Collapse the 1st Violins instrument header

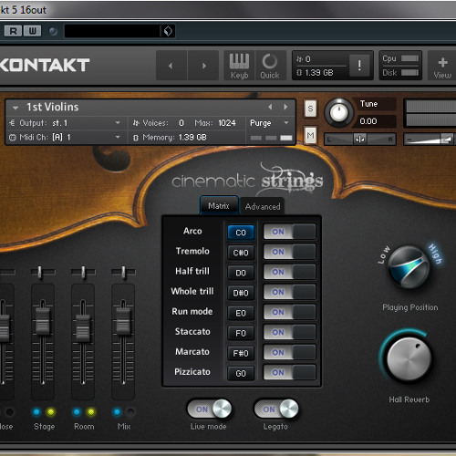(x=16, y=108)
